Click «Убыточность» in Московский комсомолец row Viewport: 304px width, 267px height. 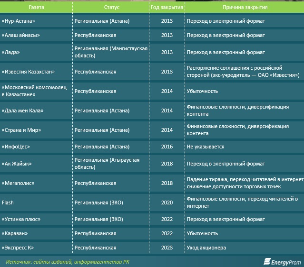pyautogui.click(x=202, y=91)
